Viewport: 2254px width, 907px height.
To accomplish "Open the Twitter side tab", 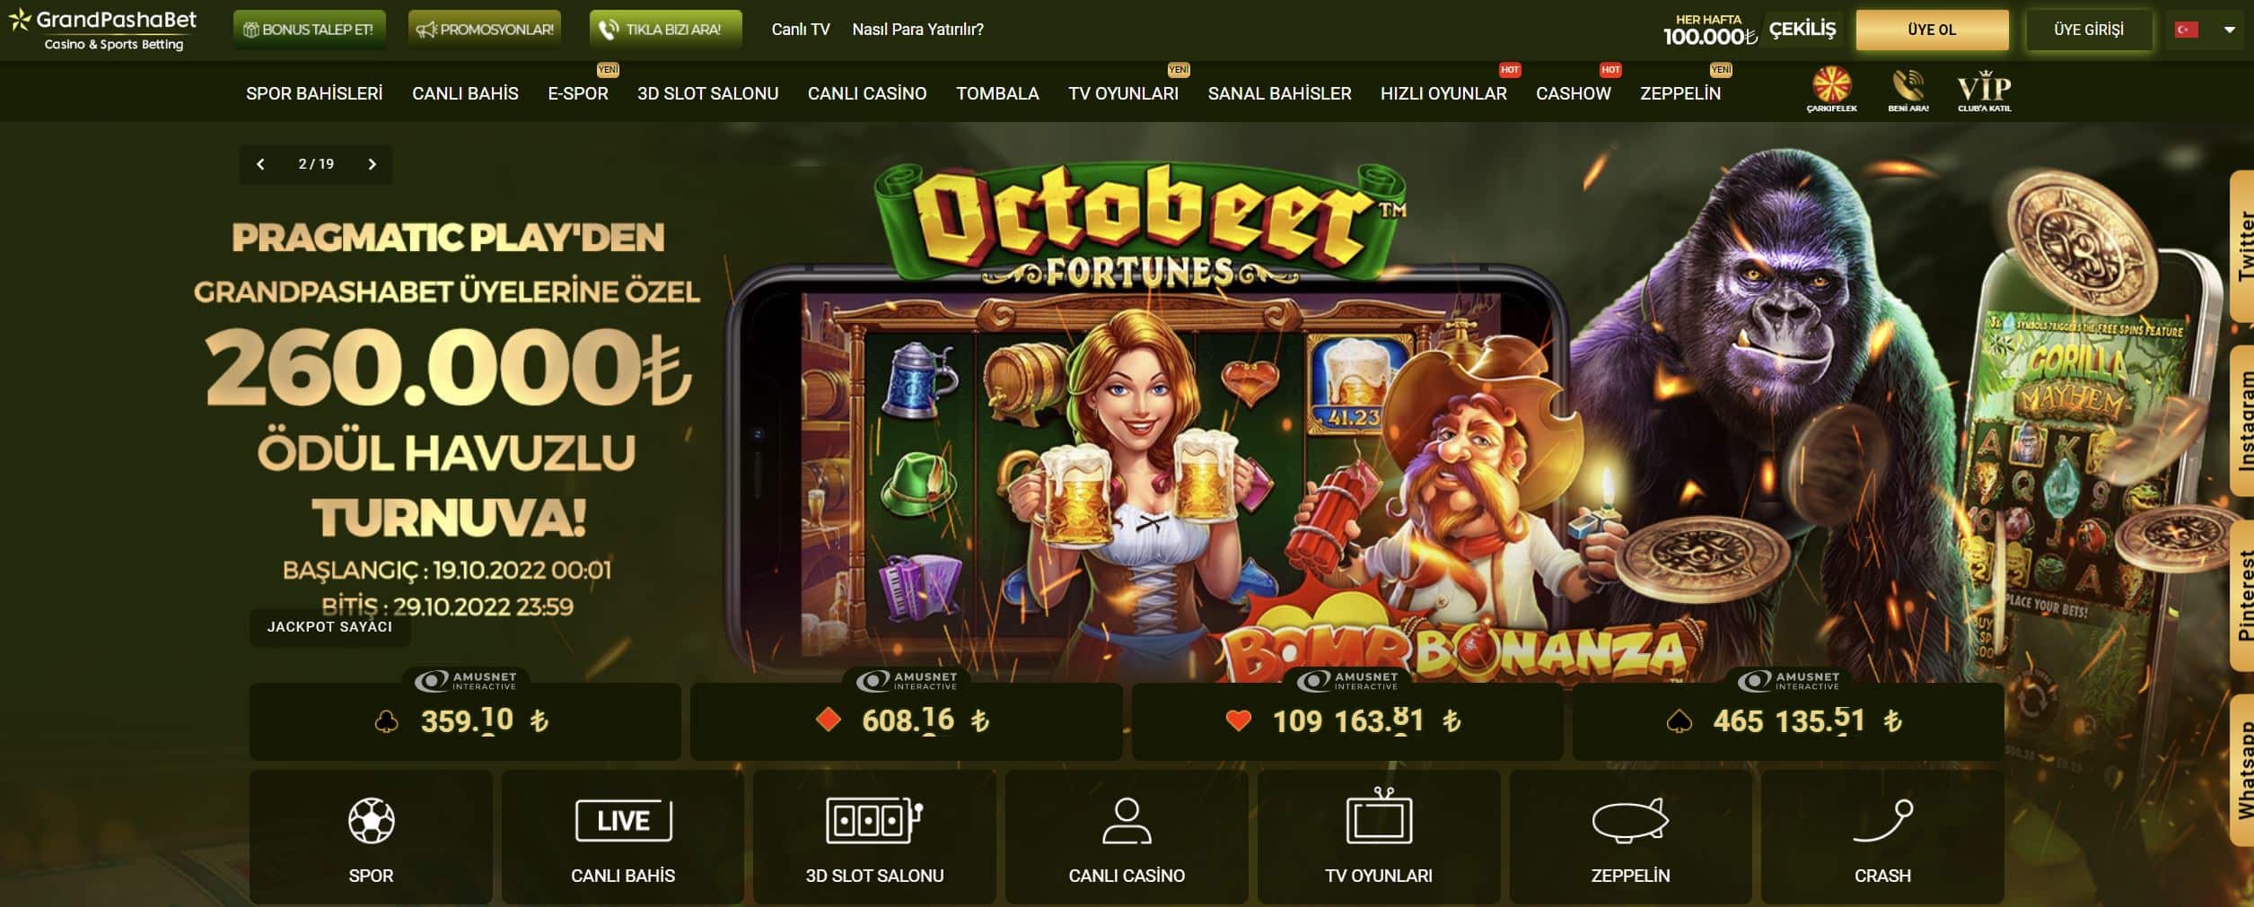I will pyautogui.click(x=2241, y=247).
